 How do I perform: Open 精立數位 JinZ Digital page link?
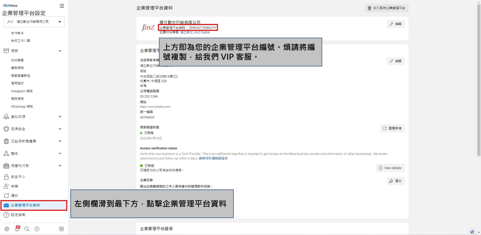195,32
